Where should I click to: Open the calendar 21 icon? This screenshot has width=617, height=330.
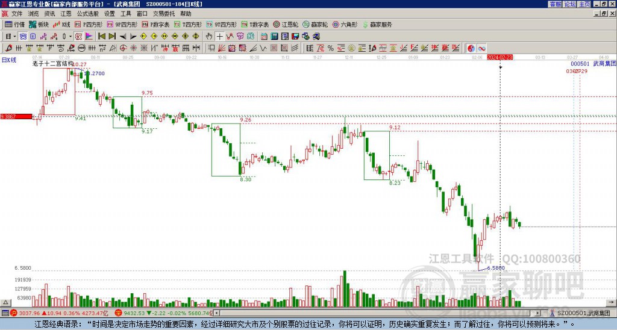coord(264,36)
